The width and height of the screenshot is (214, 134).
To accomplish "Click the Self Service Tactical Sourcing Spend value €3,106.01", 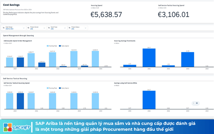I will [173, 15].
